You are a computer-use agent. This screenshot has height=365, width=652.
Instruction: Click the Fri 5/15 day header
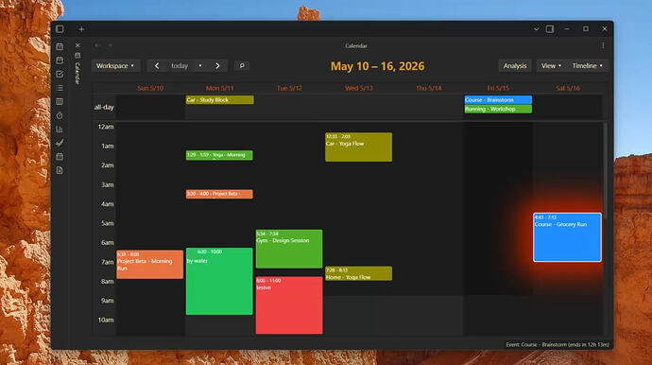click(x=498, y=88)
